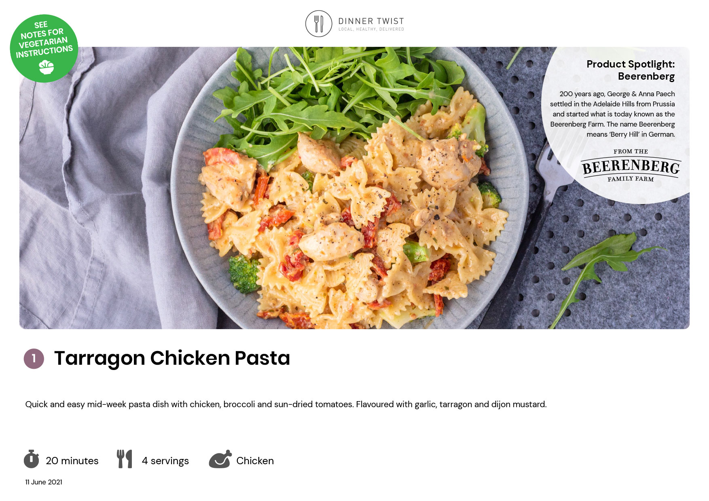Viewport: 709px width, 501px height.
Task: Click the Chicken protein label
Action: (255, 461)
